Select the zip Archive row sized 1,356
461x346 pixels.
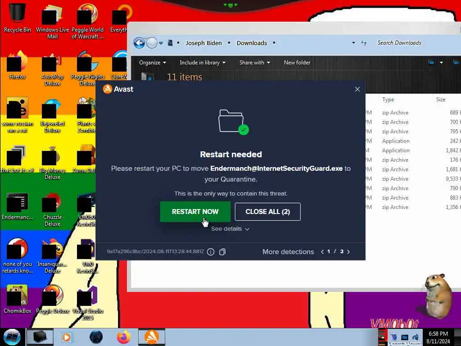[413, 207]
